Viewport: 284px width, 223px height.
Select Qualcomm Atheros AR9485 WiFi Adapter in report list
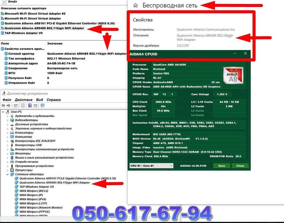point(43,28)
